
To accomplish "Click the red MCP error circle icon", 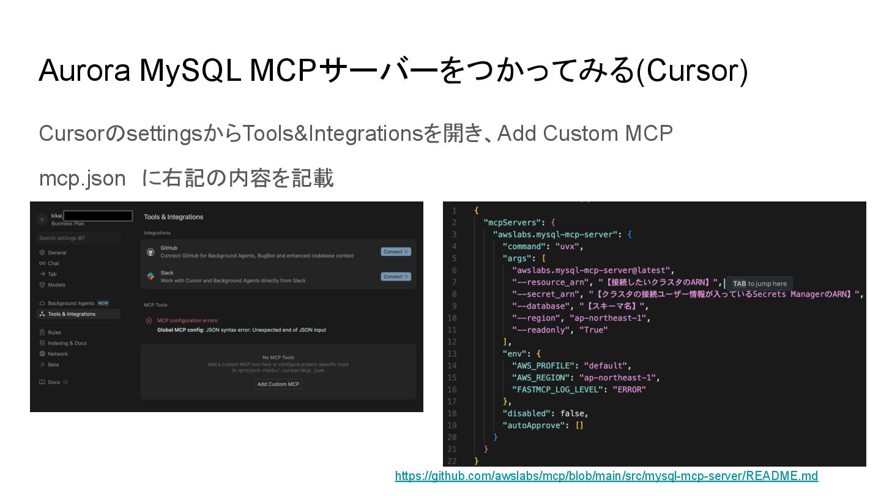I will click(149, 320).
